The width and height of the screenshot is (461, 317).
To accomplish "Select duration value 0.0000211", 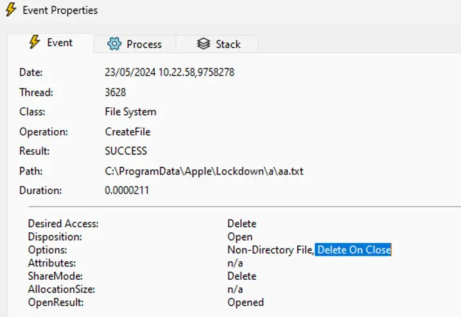I will [126, 191].
